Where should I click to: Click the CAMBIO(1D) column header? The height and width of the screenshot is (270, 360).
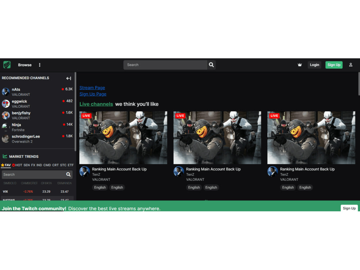(29, 183)
